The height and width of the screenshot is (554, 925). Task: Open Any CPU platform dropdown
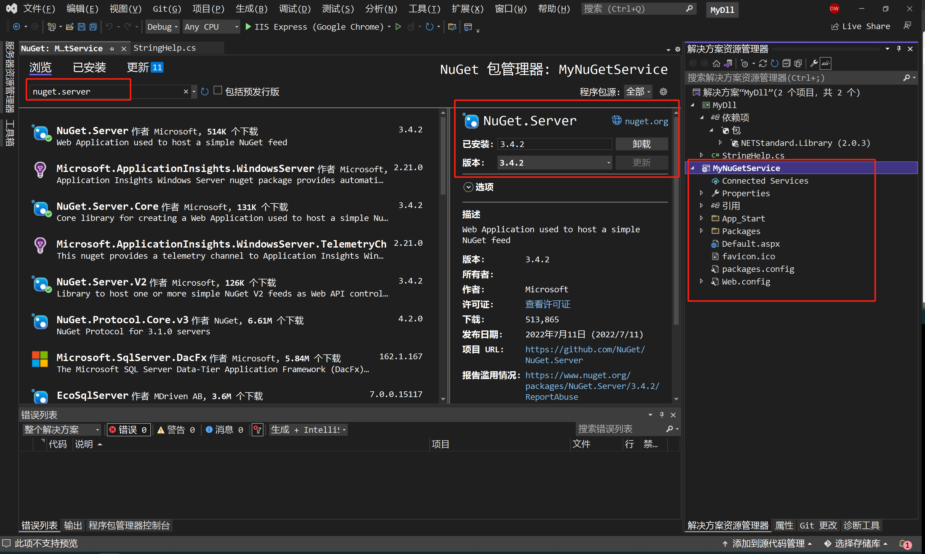tap(211, 27)
